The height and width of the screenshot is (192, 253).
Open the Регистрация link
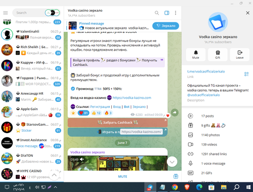[x=100, y=107]
